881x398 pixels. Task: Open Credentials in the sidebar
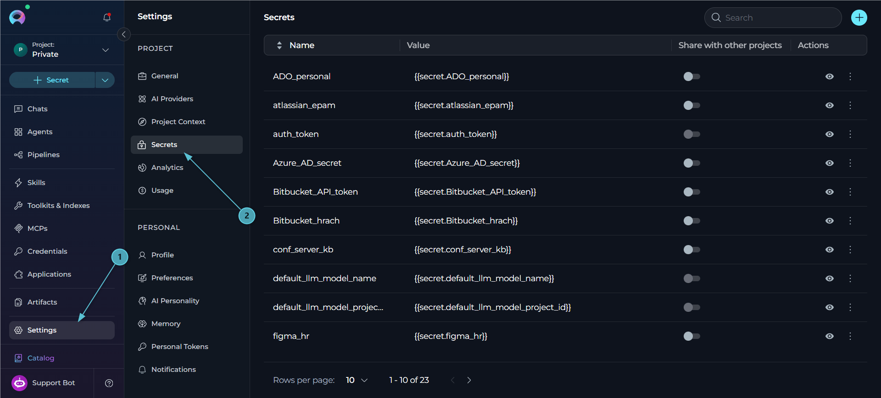point(62,251)
